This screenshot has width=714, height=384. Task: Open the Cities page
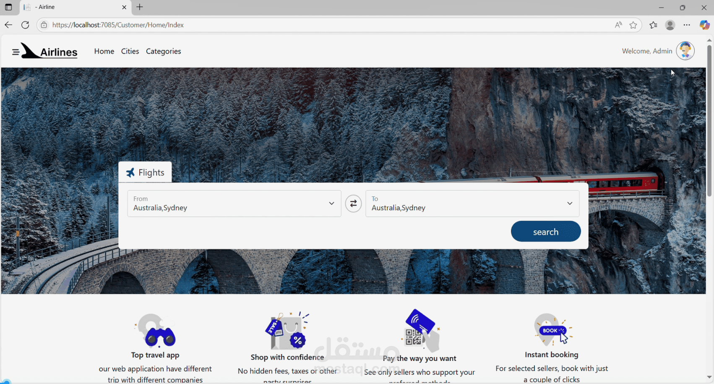130,51
